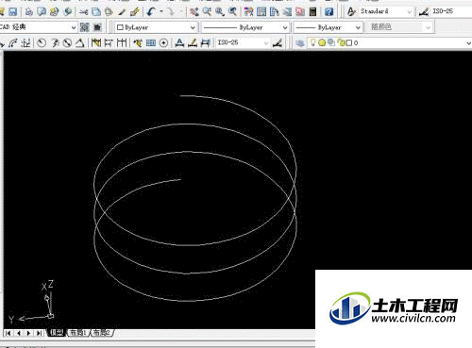Select the Dimension Edit tool

pyautogui.click(x=179, y=42)
